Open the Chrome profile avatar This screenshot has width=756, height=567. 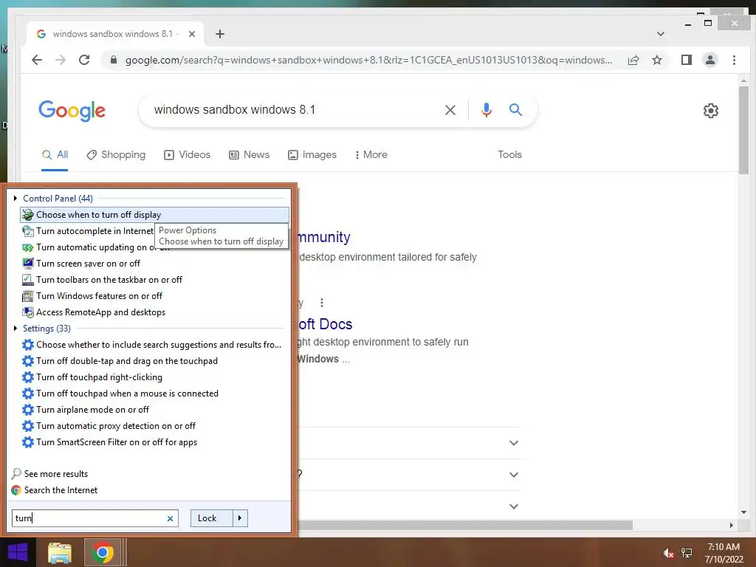710,60
